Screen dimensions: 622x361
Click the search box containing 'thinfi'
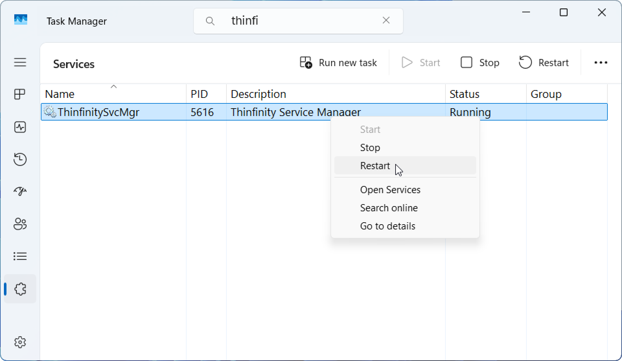298,21
